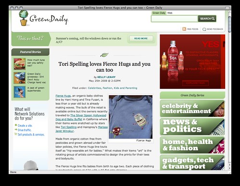Click the vertical scrollbar thumb

point(229,24)
